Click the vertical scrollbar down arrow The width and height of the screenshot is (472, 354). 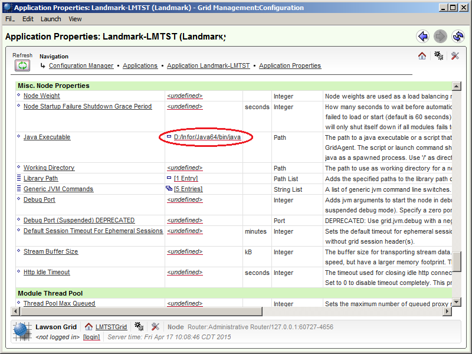point(456,302)
